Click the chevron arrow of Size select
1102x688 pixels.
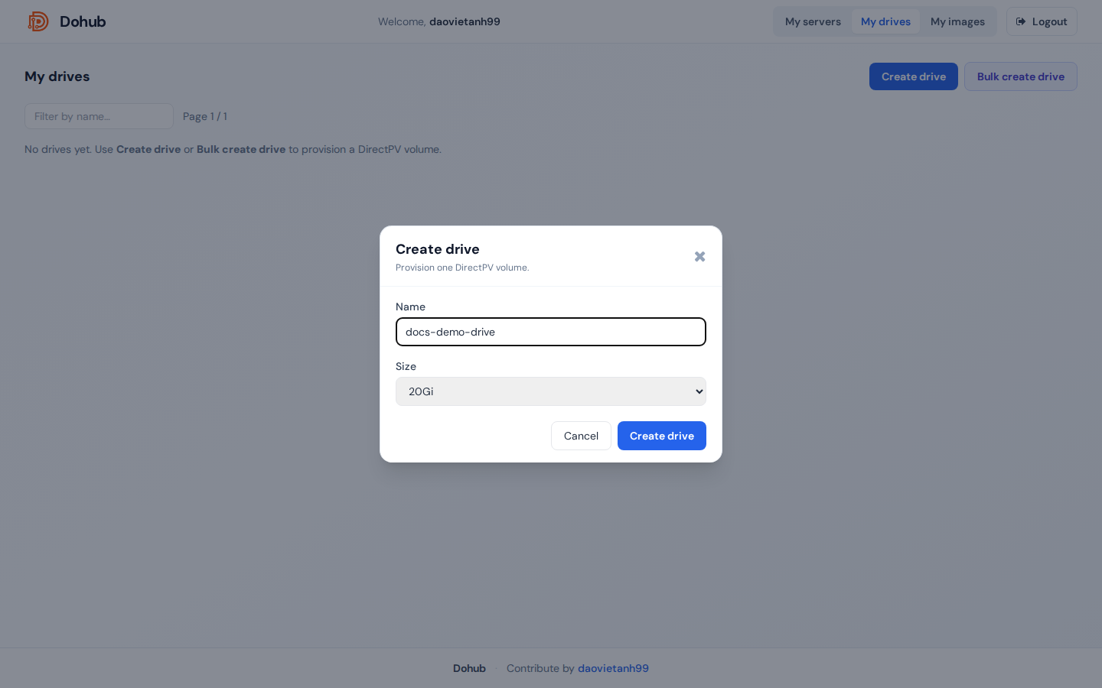699,391
